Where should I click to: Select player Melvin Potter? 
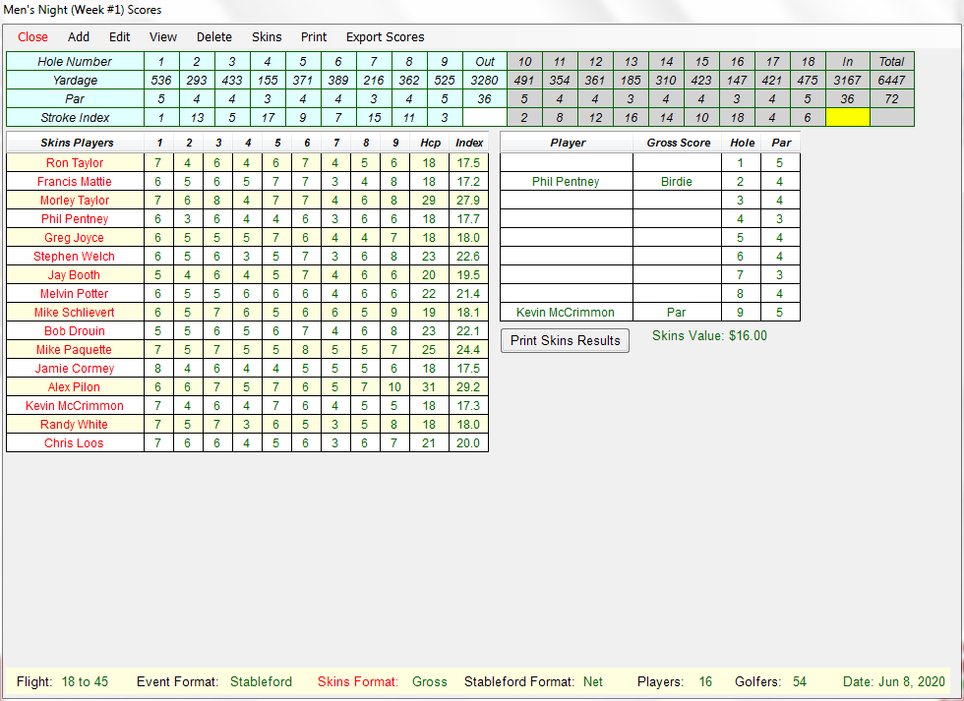coord(75,294)
